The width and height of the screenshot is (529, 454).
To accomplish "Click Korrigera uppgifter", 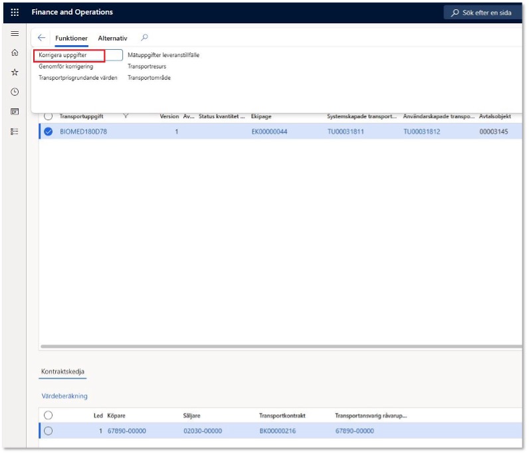I will 62,55.
